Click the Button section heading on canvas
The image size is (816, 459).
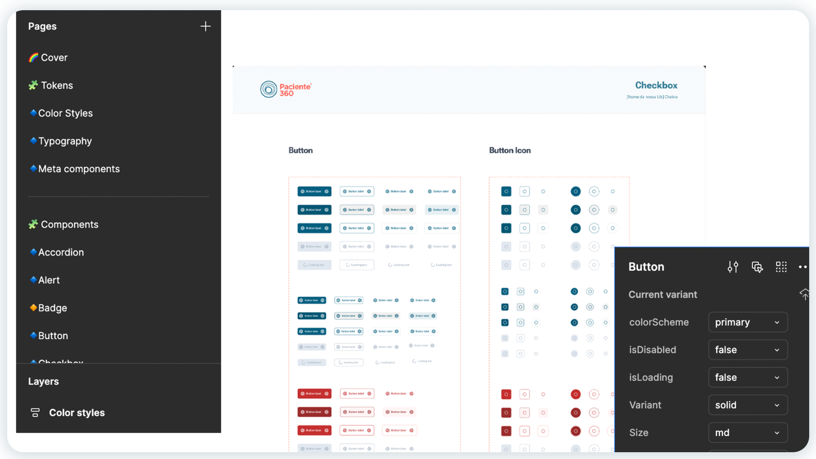point(300,150)
